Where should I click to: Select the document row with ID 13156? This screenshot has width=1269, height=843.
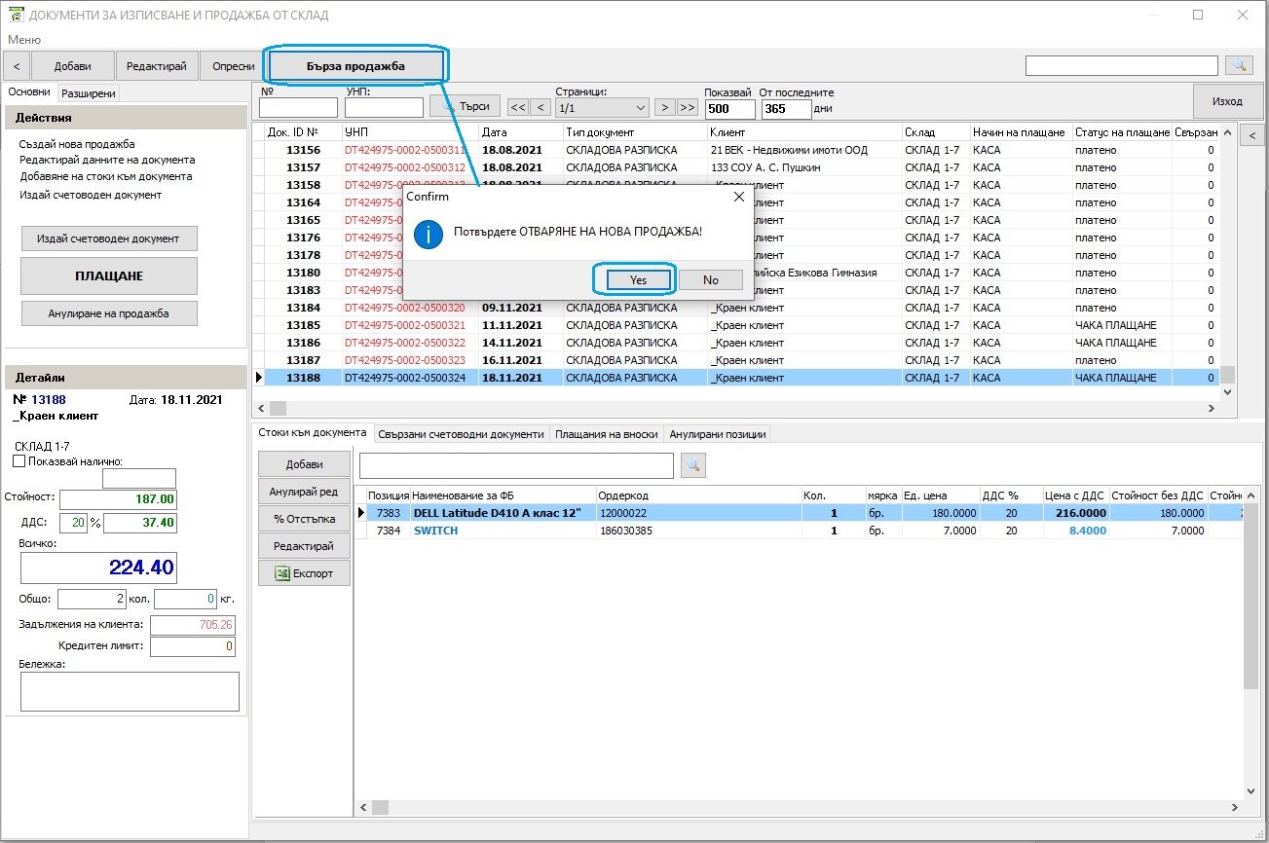pos(736,150)
